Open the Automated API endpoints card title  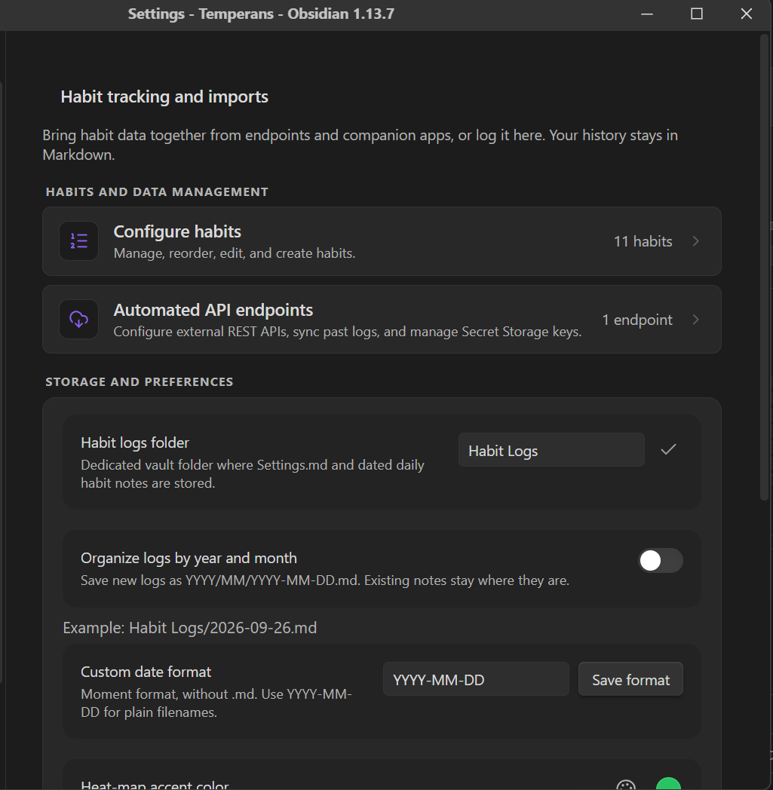(213, 310)
